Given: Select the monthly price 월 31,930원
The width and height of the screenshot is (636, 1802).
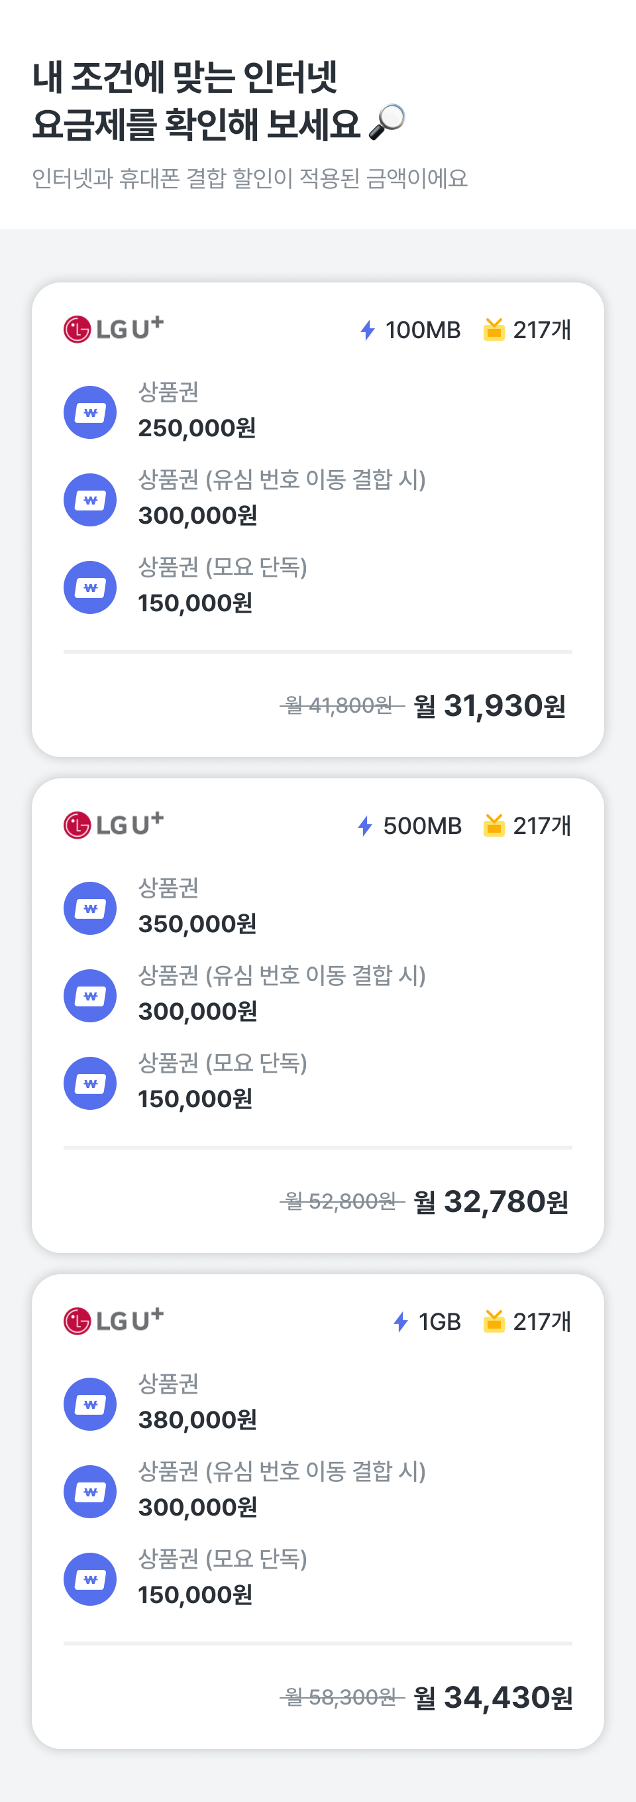Looking at the screenshot, I should [x=490, y=706].
